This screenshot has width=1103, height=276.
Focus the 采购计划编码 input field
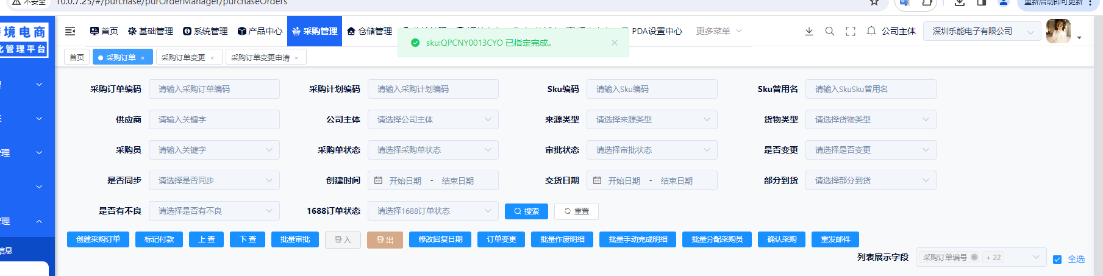(x=433, y=89)
